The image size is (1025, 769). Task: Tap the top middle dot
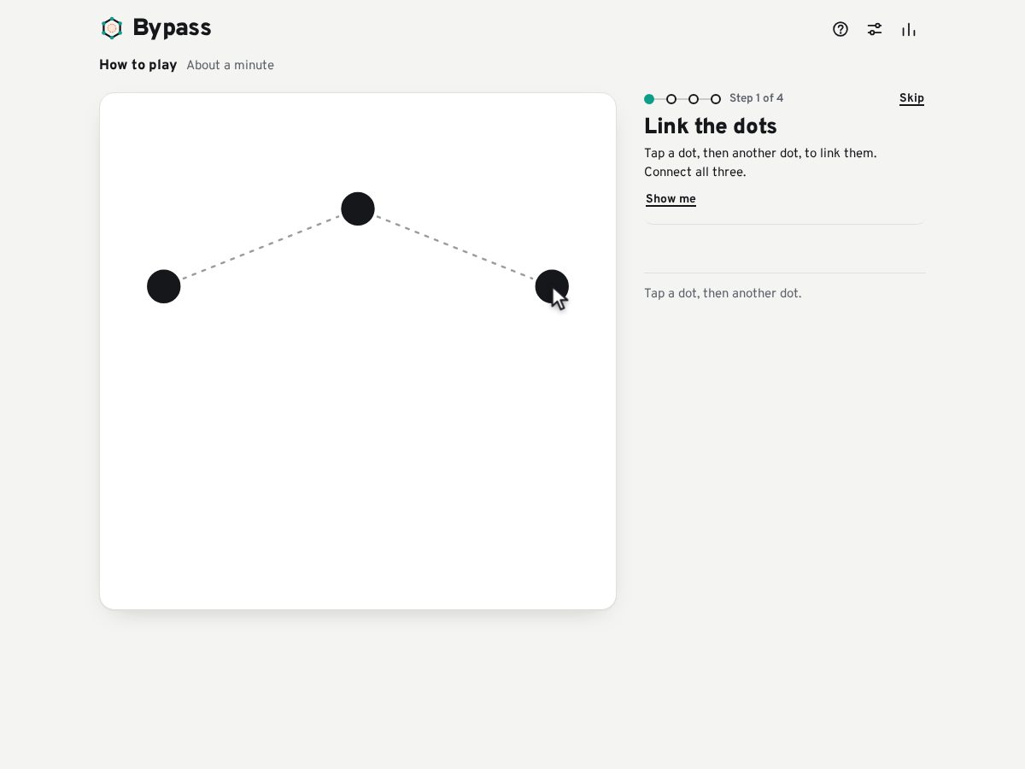tap(358, 208)
